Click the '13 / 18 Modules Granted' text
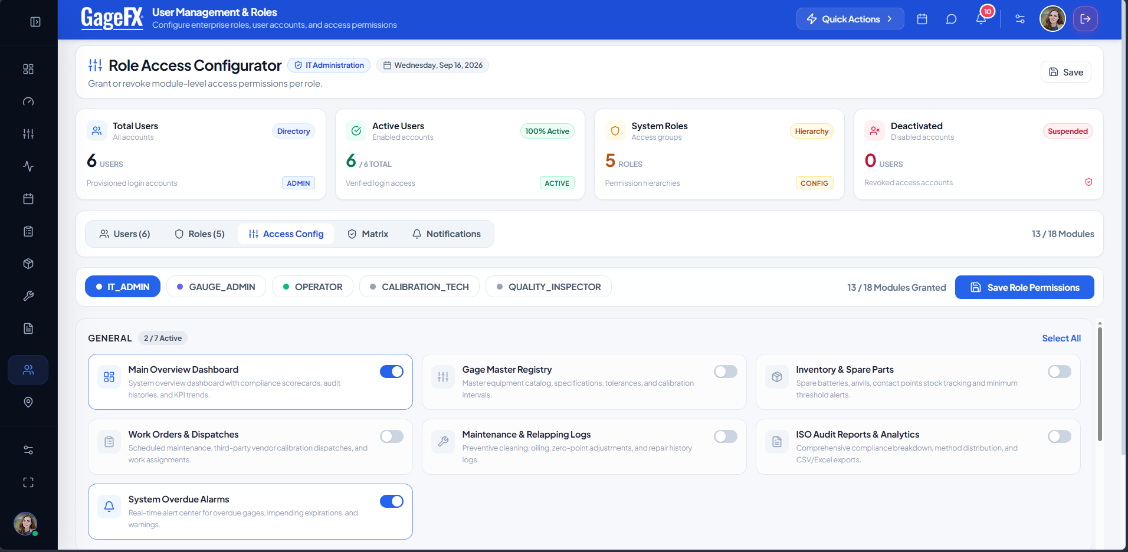 tap(896, 287)
